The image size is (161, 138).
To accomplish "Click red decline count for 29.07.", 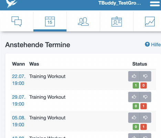I will [x=143, y=106].
